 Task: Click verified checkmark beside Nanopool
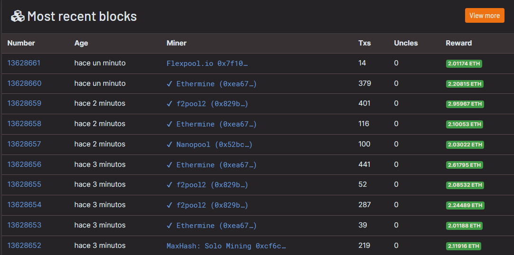[x=170, y=145]
